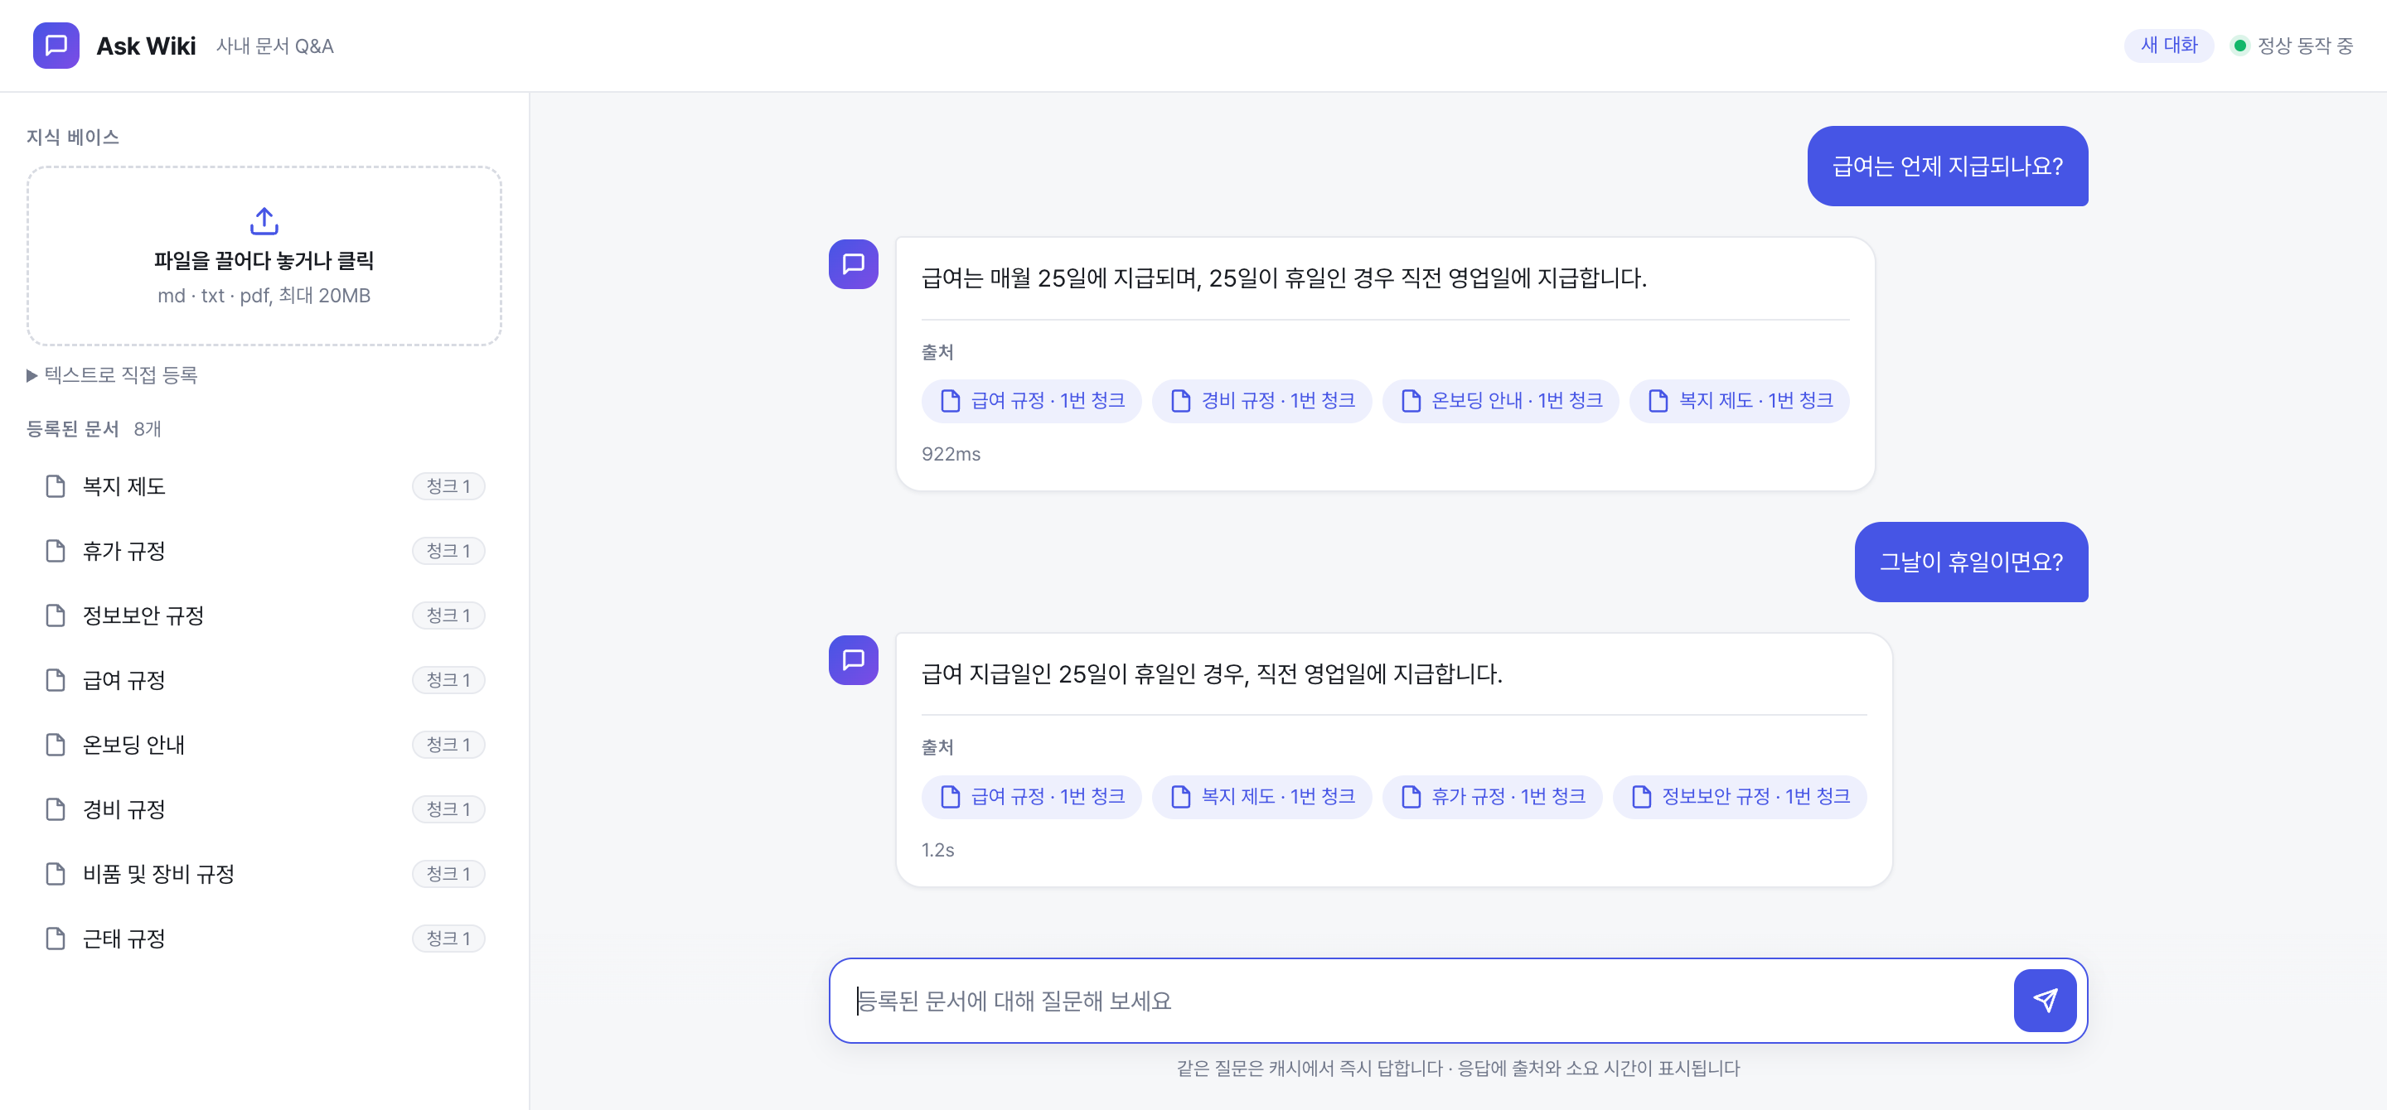Click document icon in second answer's 휴가 규정 chip
The width and height of the screenshot is (2387, 1110).
pos(1411,797)
